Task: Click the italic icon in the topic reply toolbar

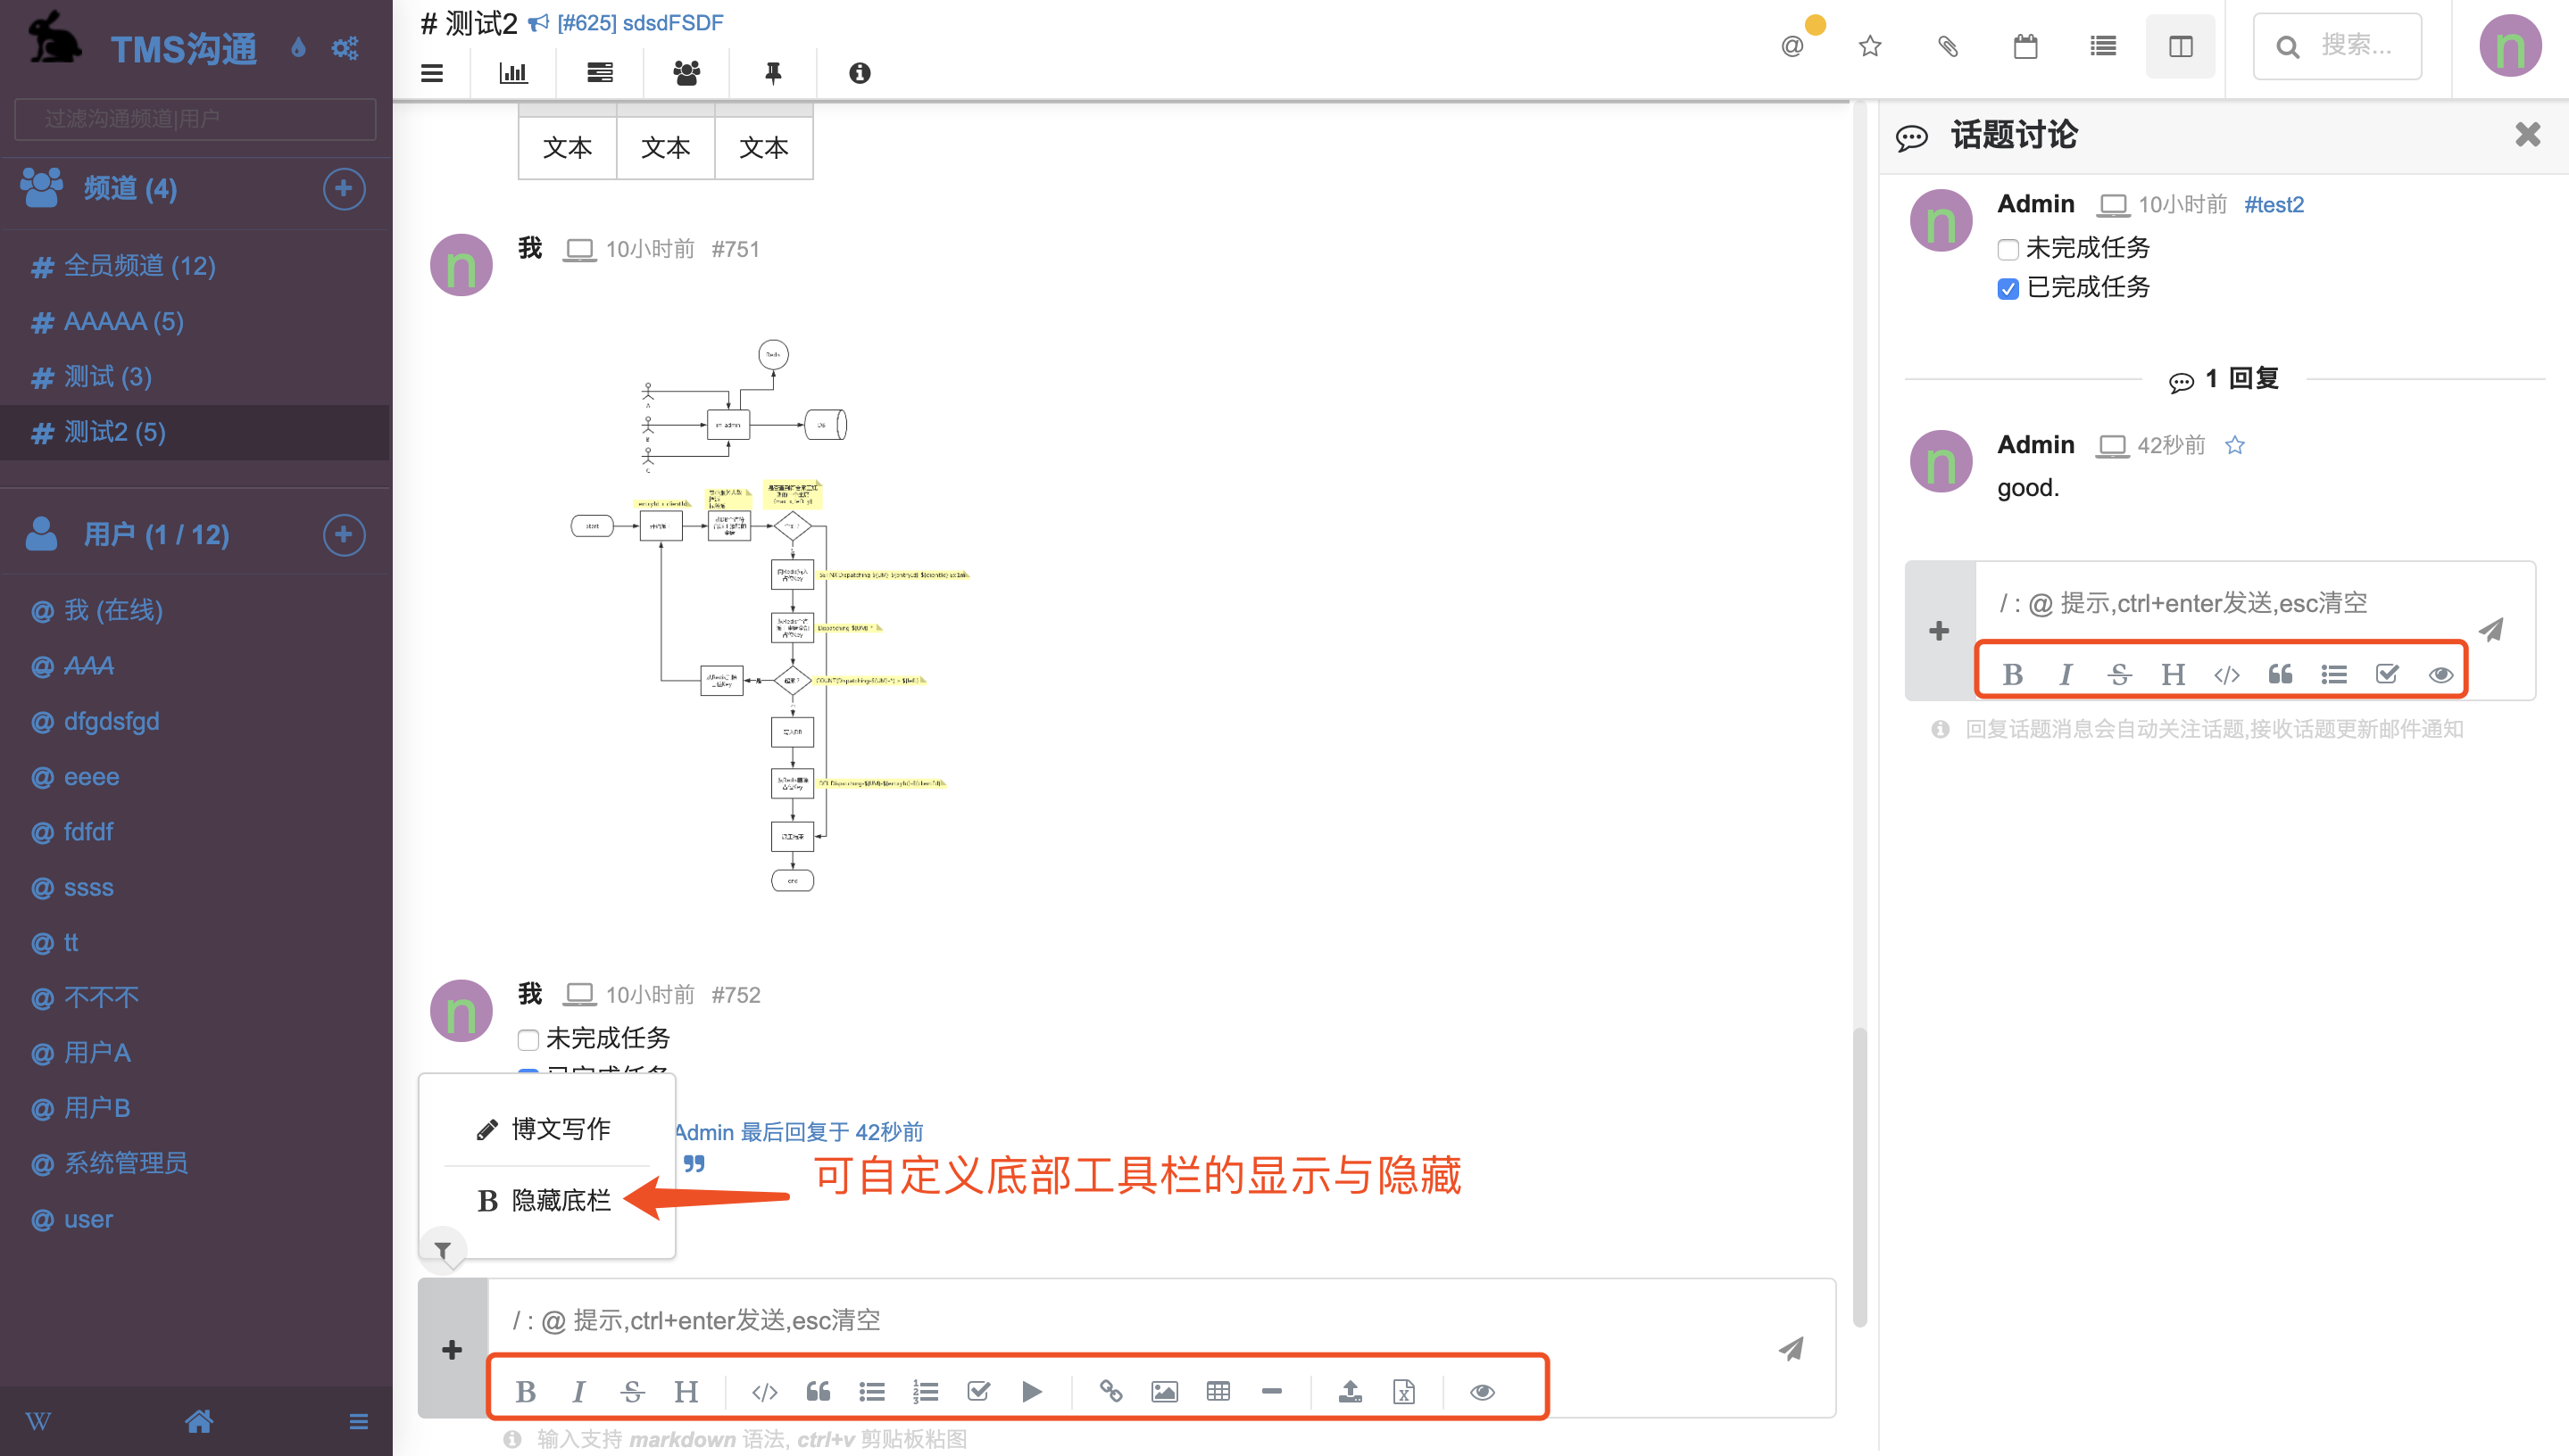Action: [x=2066, y=674]
